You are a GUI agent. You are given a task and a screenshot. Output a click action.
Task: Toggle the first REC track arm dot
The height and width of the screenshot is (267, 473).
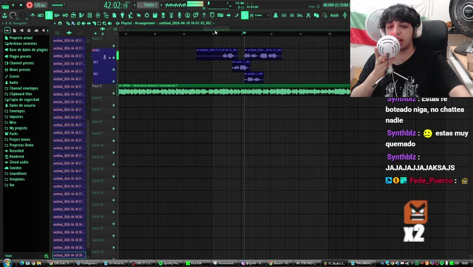pos(93,50)
